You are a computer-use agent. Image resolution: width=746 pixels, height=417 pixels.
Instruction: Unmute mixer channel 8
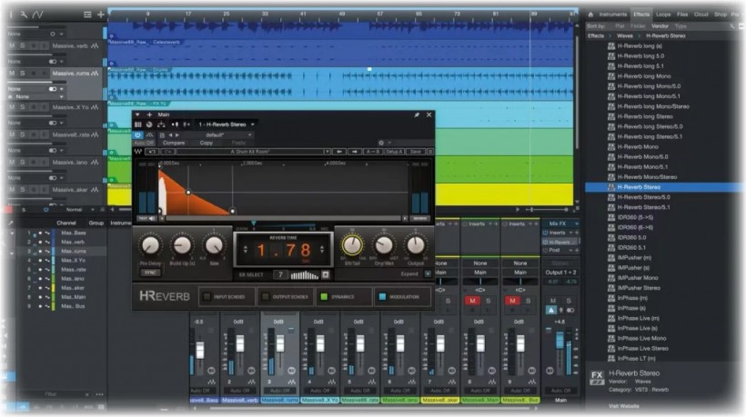coord(472,301)
